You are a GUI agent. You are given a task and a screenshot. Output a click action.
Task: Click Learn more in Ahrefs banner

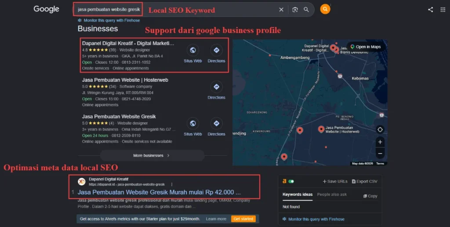pos(216,219)
